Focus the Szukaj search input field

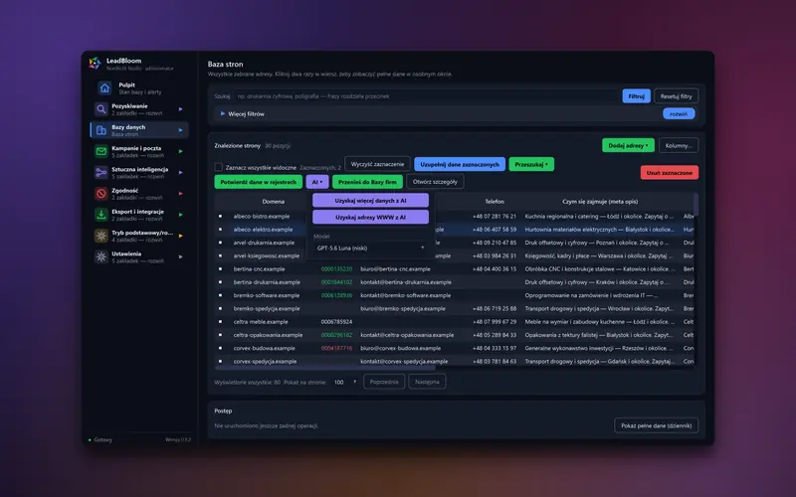coord(426,95)
